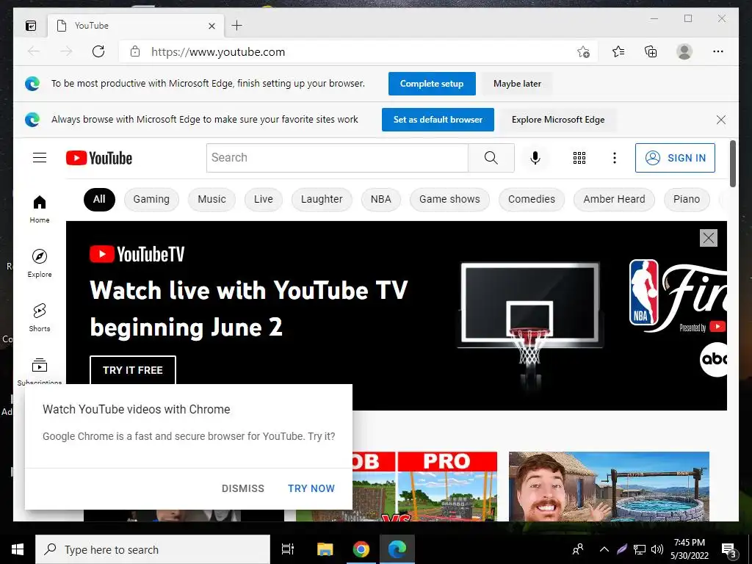
Task: Click the feather pen icon in the system tray
Action: pyautogui.click(x=622, y=549)
